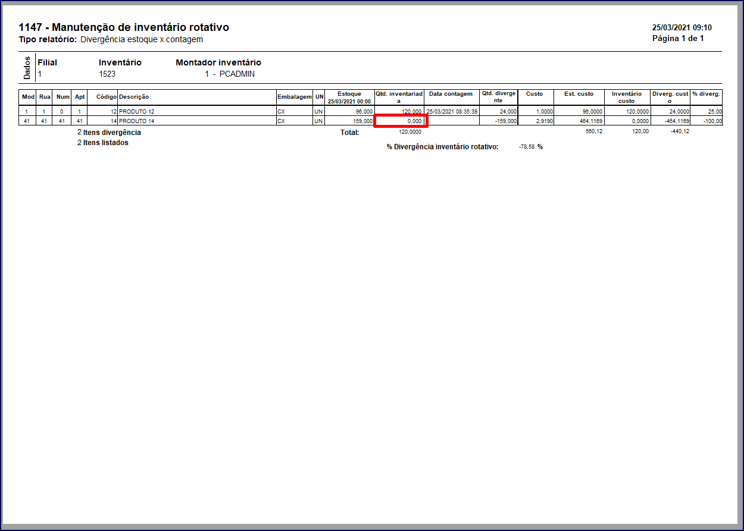This screenshot has width=744, height=531.
Task: Click the report title '1147 - Manutenção de inventário rotativo'
Action: point(124,27)
